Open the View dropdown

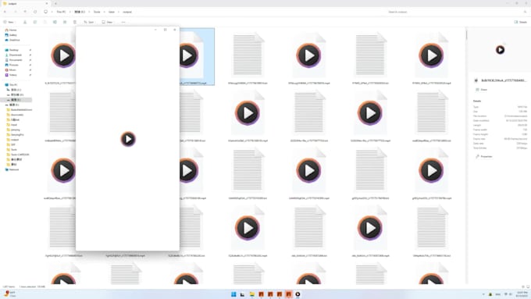pyautogui.click(x=107, y=22)
